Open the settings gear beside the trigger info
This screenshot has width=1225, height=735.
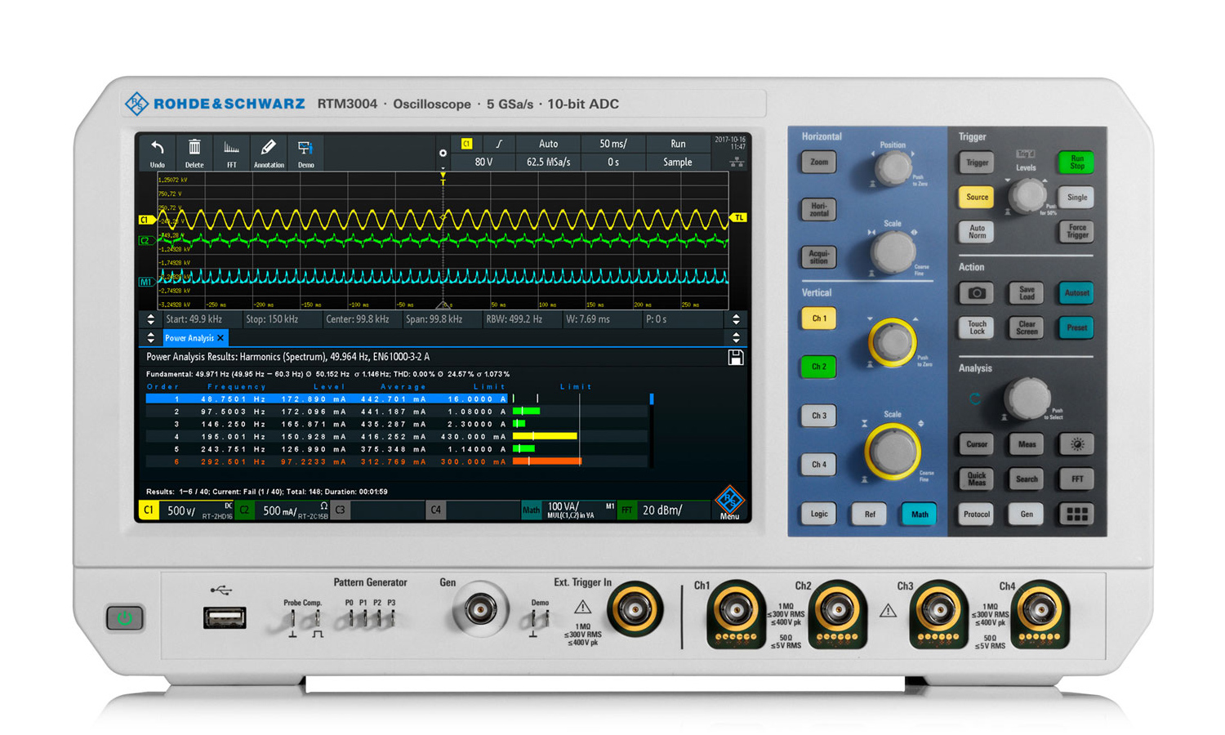tap(443, 153)
